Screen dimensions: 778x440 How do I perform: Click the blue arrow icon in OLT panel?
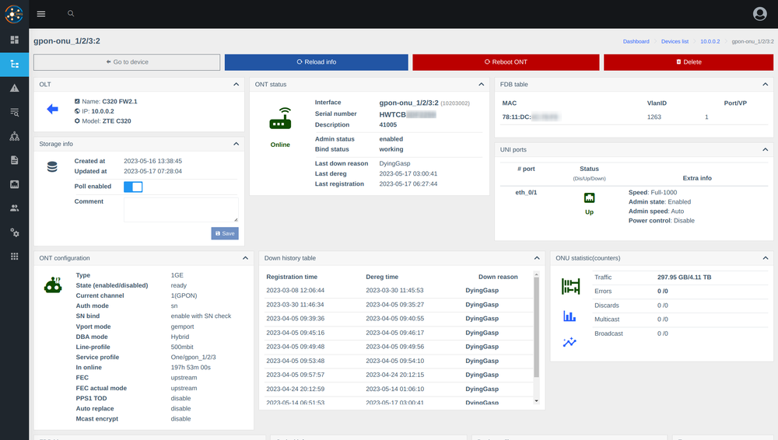53,110
